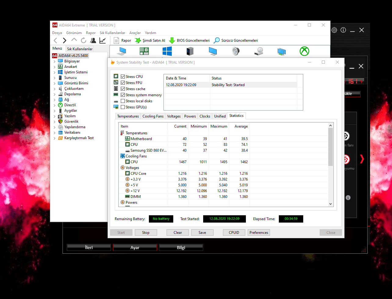Expand the Anakart tree node
Viewport: 392px width, 299px height.
(55, 67)
